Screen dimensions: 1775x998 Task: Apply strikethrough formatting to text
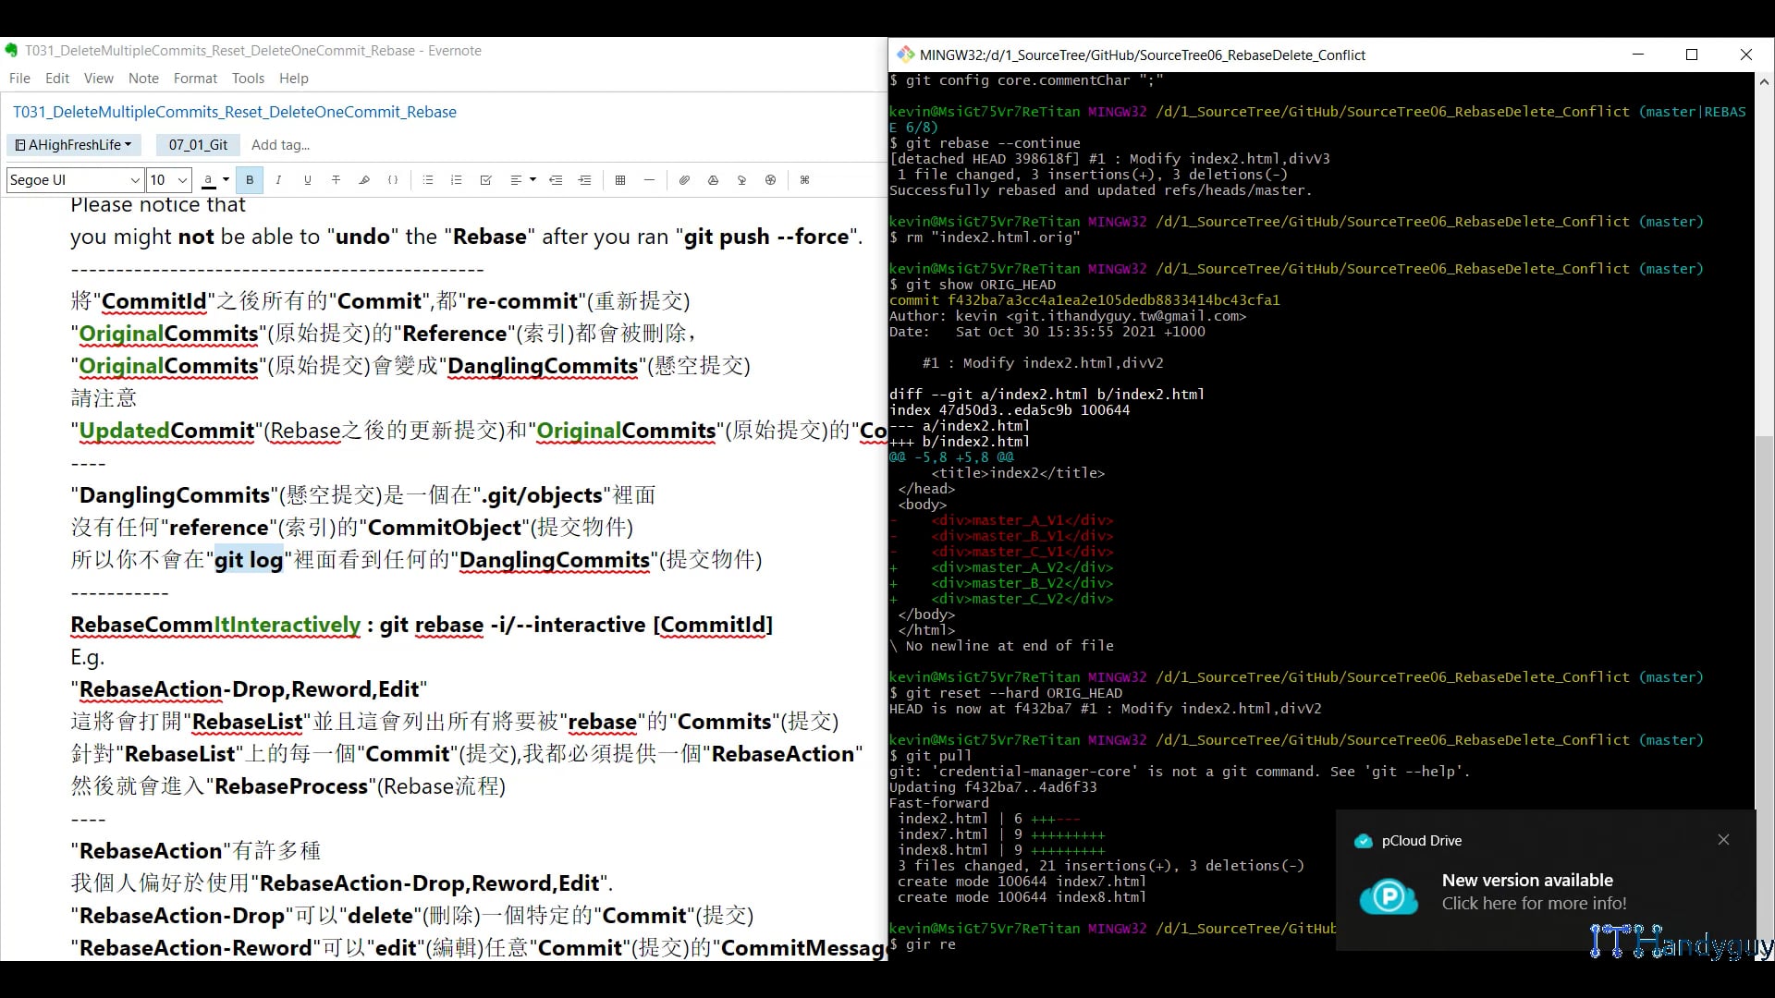tap(336, 179)
